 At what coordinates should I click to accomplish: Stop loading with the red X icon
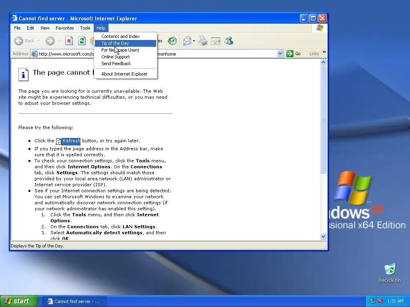69,41
